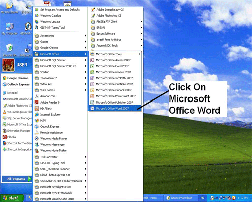Expand the Microsoft Office Tools submenu arrow
Image resolution: width=252 pixels, height=202 pixels.
click(x=139, y=54)
